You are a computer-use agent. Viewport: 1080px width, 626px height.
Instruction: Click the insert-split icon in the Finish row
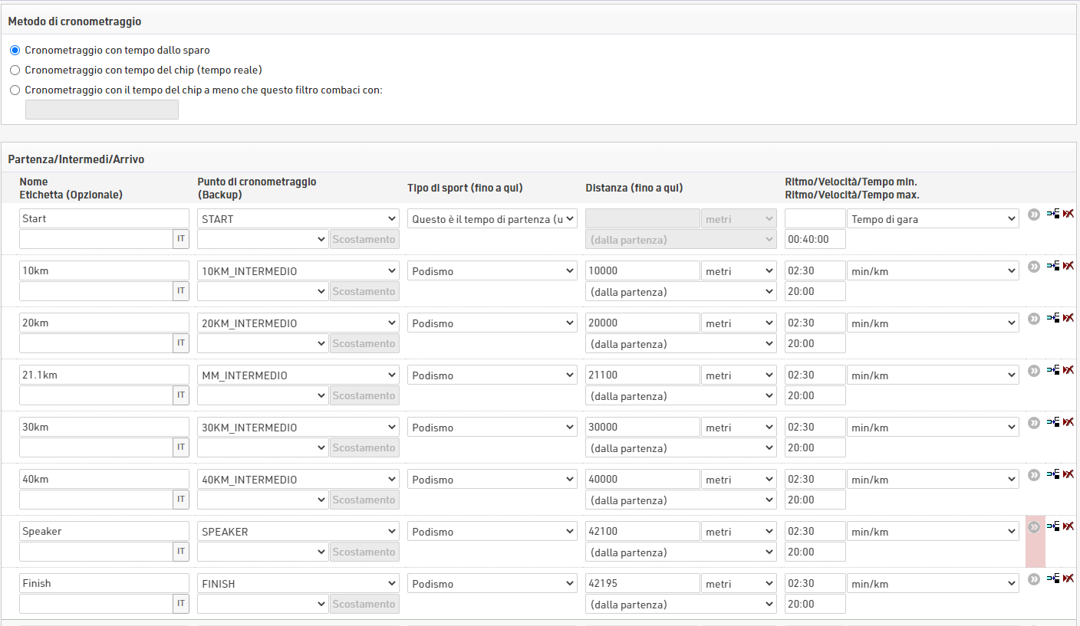coord(1053,578)
